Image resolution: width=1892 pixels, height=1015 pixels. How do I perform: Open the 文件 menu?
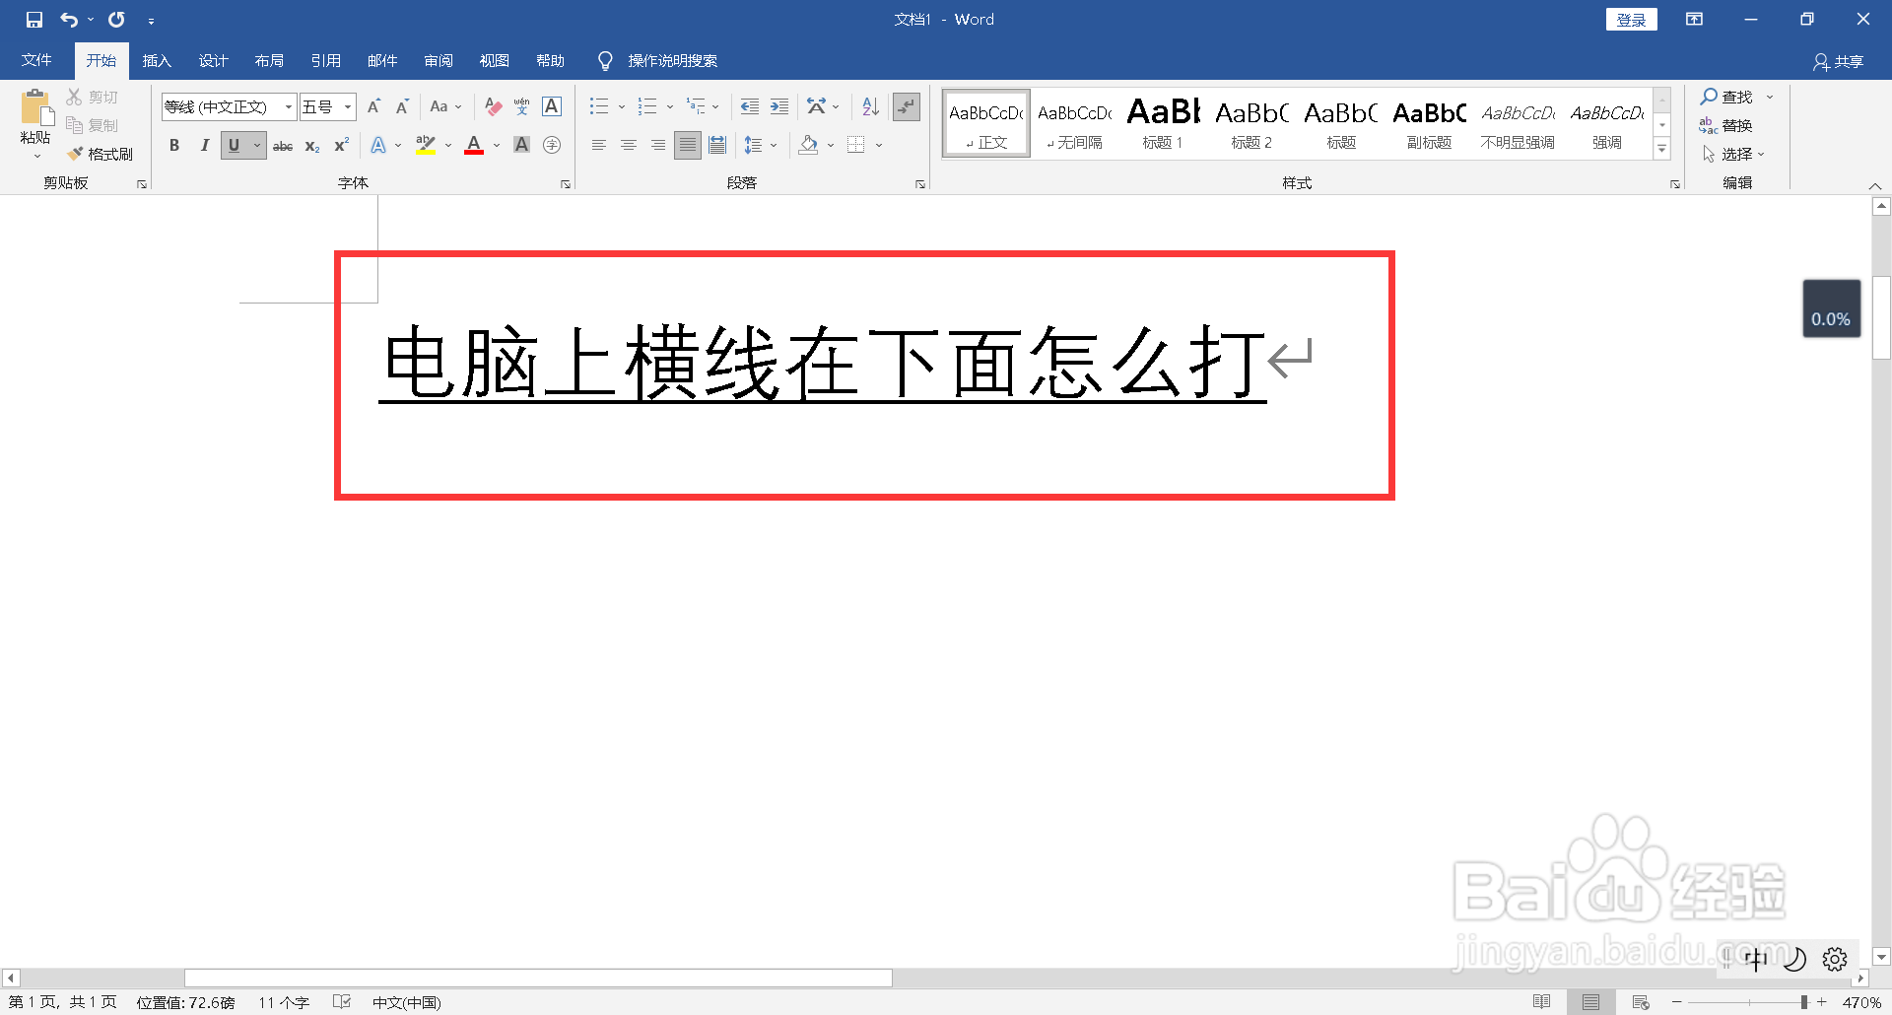tap(35, 60)
